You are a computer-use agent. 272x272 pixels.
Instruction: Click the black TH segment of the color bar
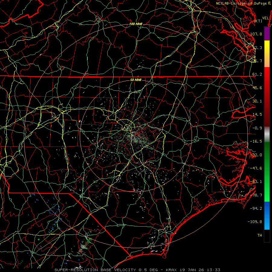pyautogui.click(x=267, y=235)
